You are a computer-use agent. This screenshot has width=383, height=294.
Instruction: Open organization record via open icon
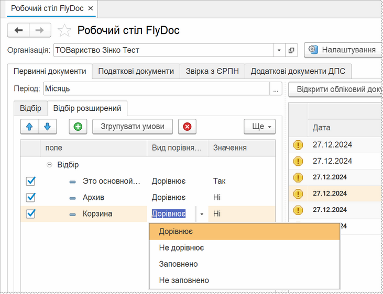[x=292, y=50]
